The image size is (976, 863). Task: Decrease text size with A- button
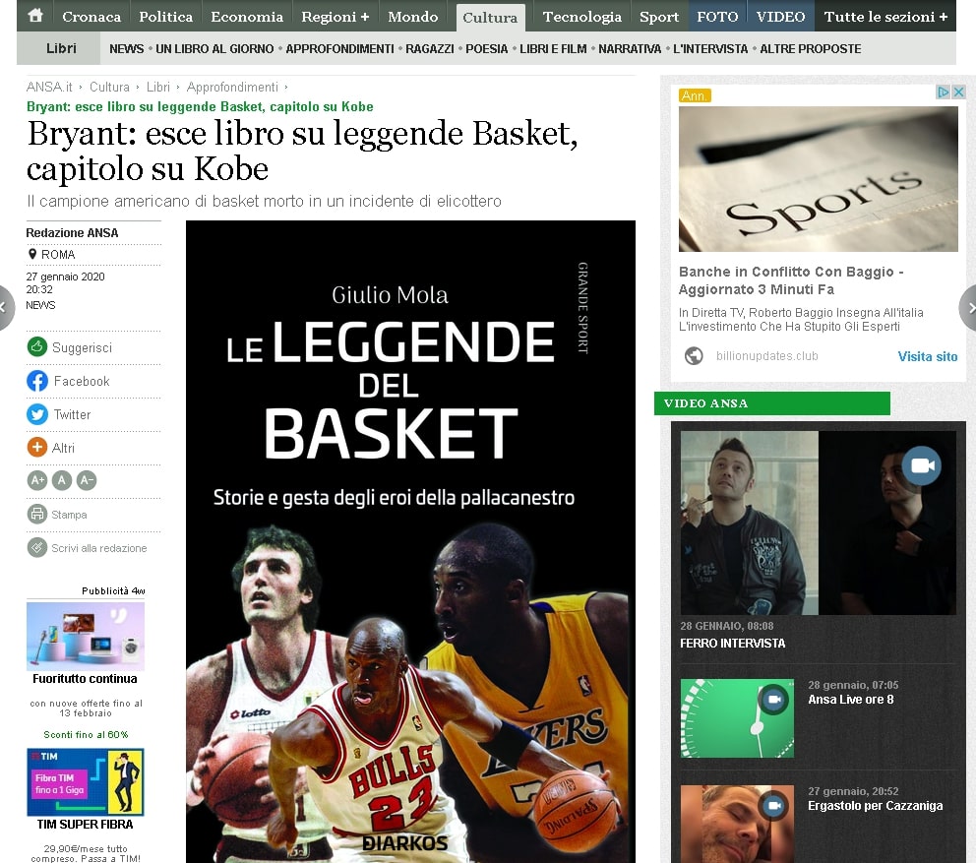pos(87,480)
